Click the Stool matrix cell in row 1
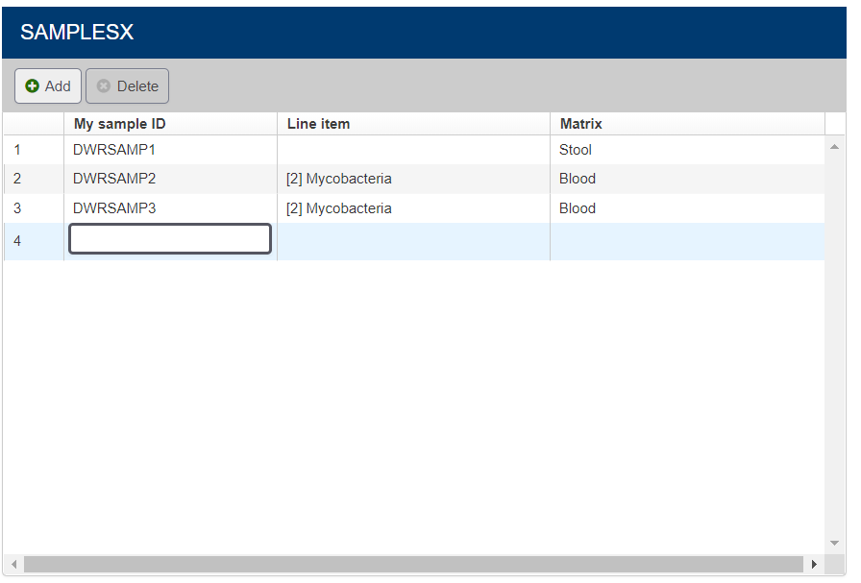 coord(576,150)
